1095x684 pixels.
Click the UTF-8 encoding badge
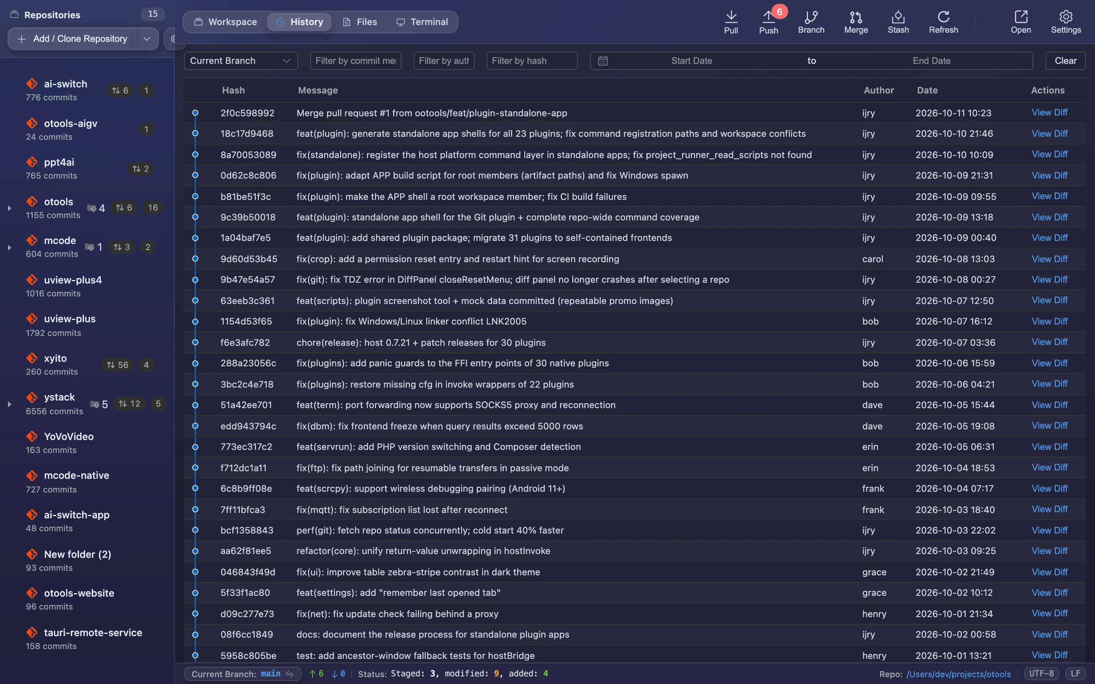coord(1042,674)
